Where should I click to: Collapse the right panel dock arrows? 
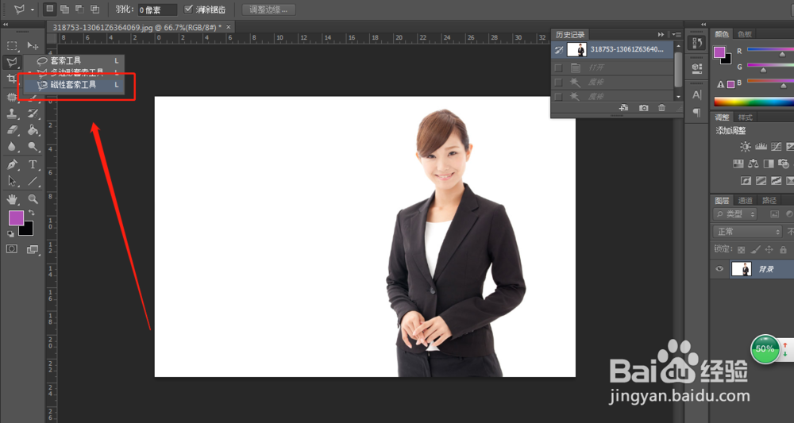pyautogui.click(x=703, y=25)
